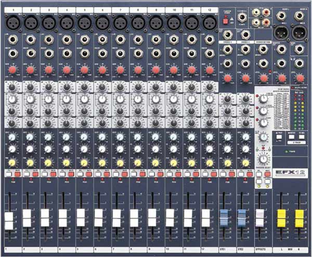Click the white record out RCA socket
The image size is (312, 257).
click(x=256, y=22)
